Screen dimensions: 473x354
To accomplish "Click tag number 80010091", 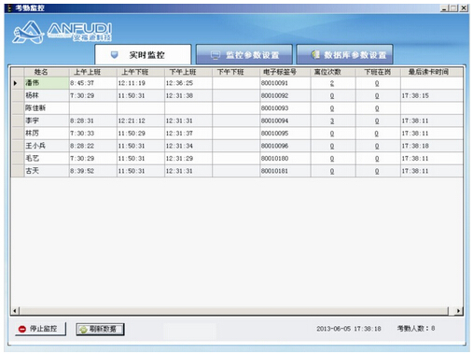I will point(274,83).
